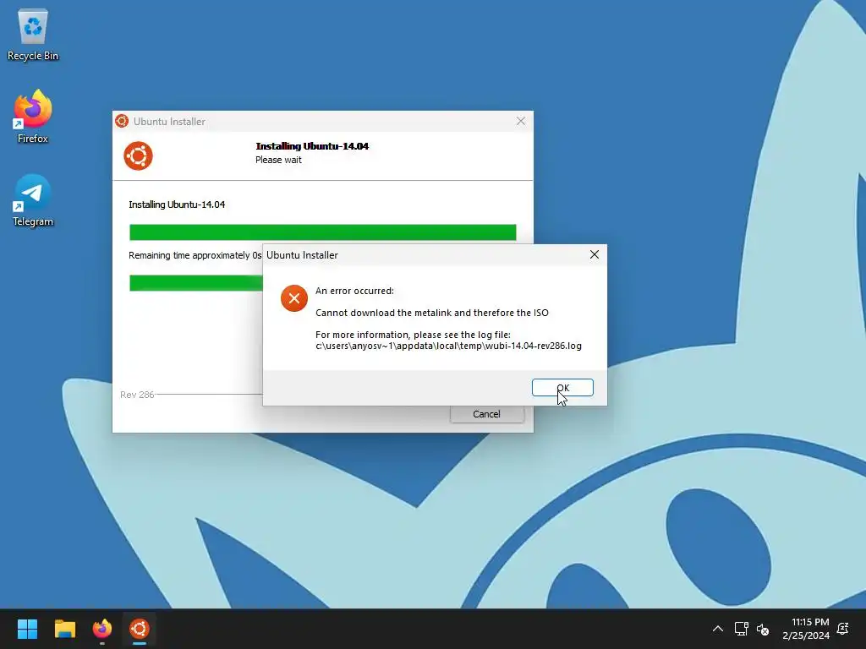The image size is (866, 649).
Task: Click the 'Rev 286' label
Action: click(137, 395)
